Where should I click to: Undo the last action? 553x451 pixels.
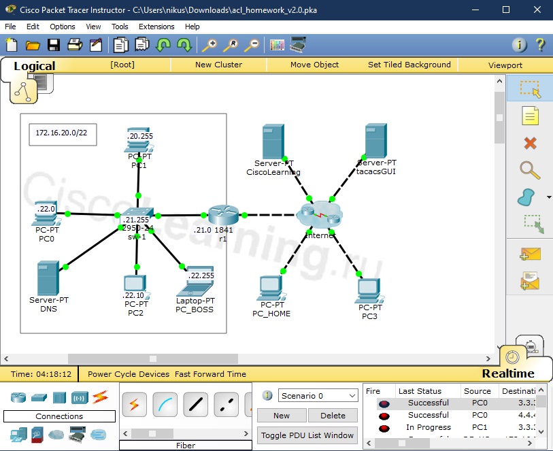point(163,45)
